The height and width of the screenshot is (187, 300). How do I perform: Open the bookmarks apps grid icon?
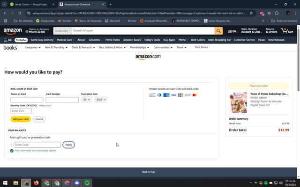[x=6, y=21]
